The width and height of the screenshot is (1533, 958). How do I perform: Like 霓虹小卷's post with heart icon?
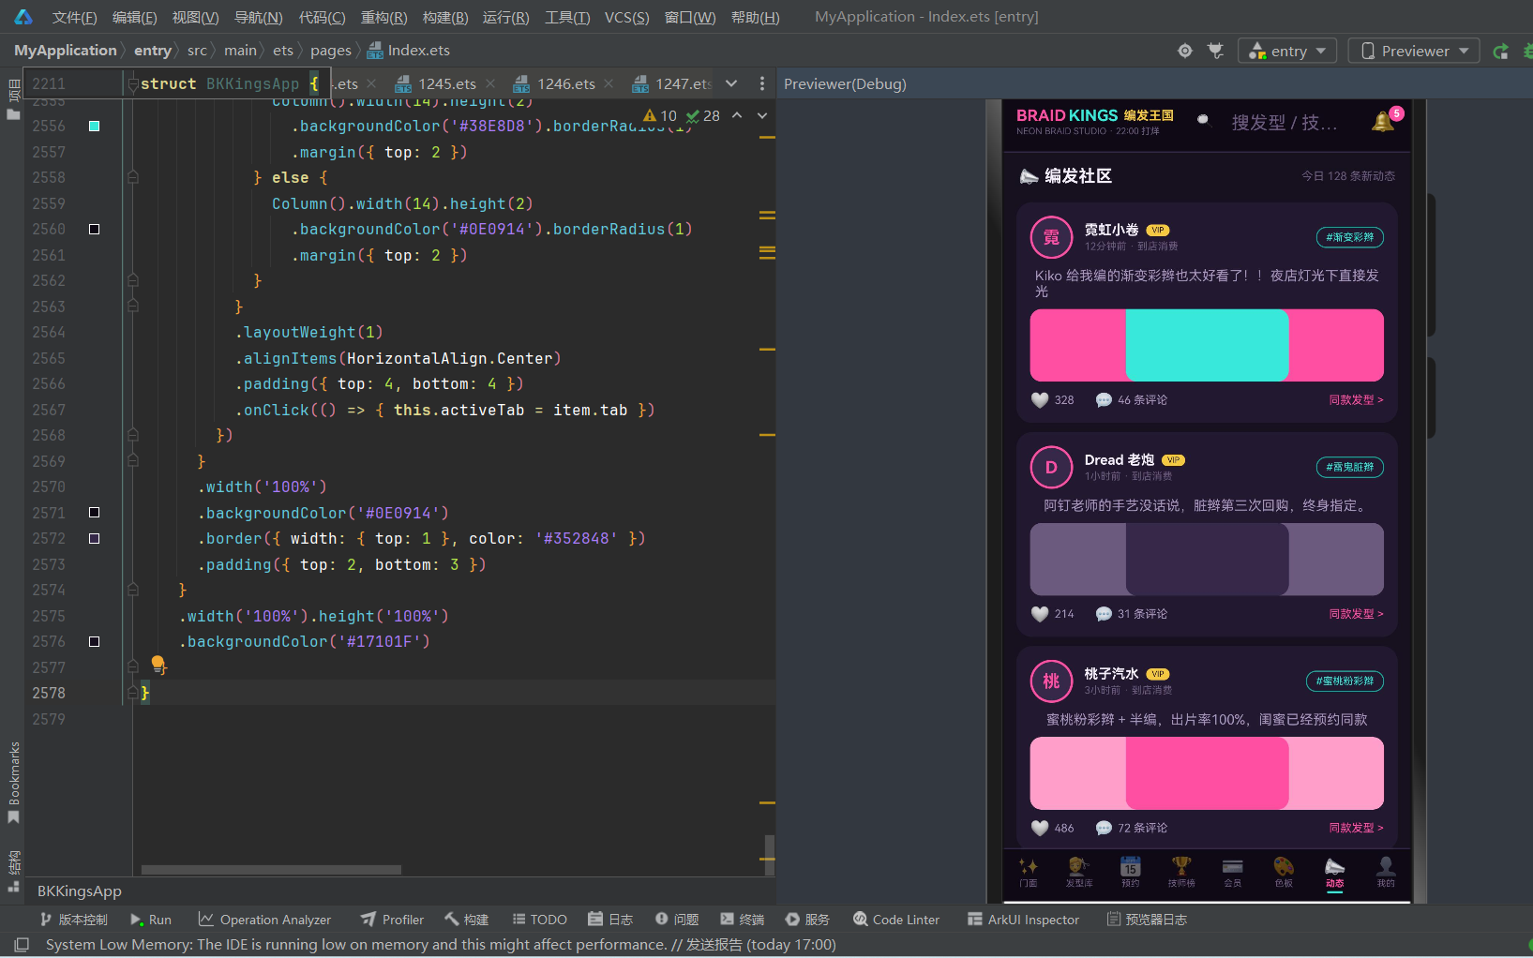1040,400
